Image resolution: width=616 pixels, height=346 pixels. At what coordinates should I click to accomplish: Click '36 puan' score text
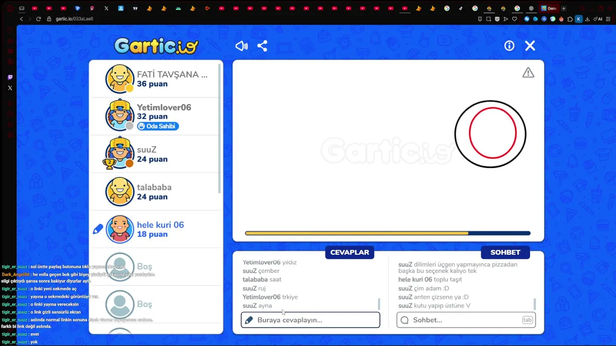152,84
